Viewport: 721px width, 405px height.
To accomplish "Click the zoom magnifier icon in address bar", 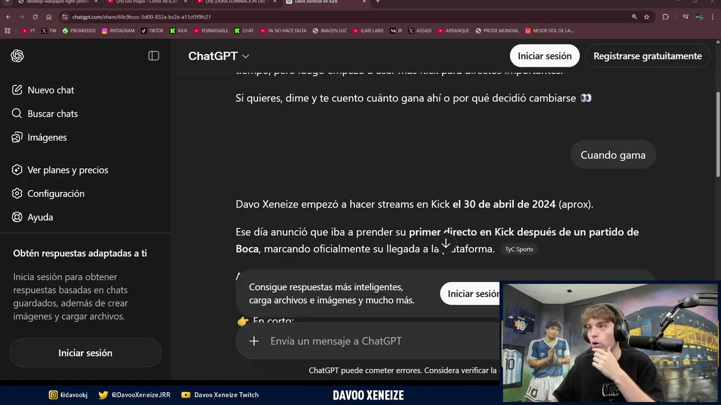I will [x=634, y=17].
